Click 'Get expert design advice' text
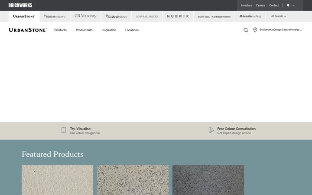 [x=234, y=133]
